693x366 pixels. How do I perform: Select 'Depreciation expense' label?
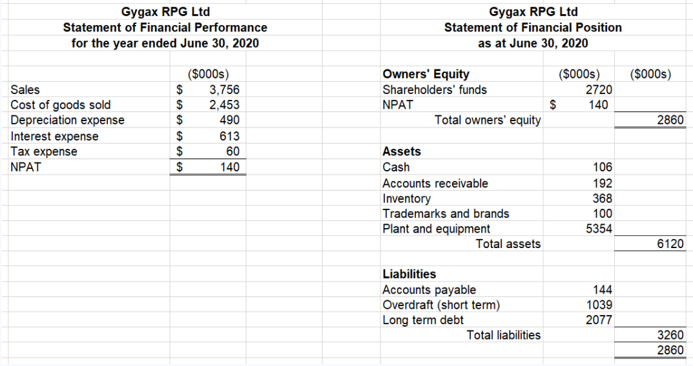tap(68, 120)
